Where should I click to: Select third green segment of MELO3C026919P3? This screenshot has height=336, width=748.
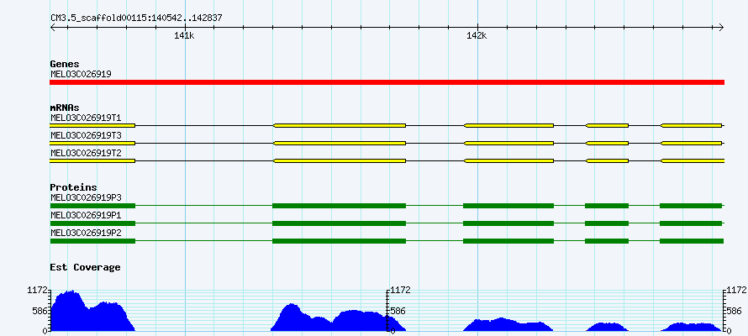pos(508,206)
